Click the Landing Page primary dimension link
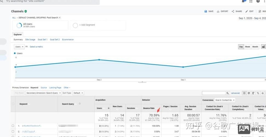This screenshot has width=266, height=137. coord(55,88)
